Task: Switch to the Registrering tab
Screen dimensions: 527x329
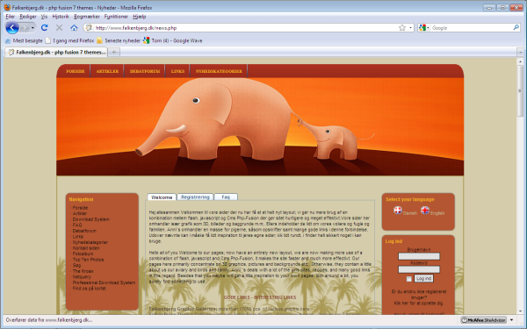Action: (195, 197)
